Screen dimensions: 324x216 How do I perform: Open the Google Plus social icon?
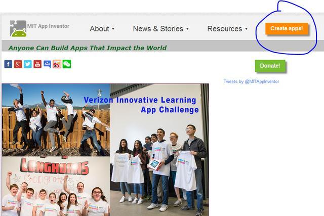tap(18, 64)
